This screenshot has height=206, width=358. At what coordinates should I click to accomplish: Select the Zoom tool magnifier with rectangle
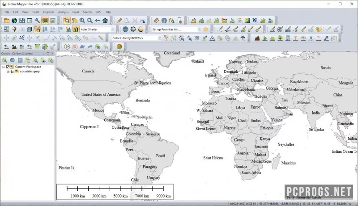(67, 21)
